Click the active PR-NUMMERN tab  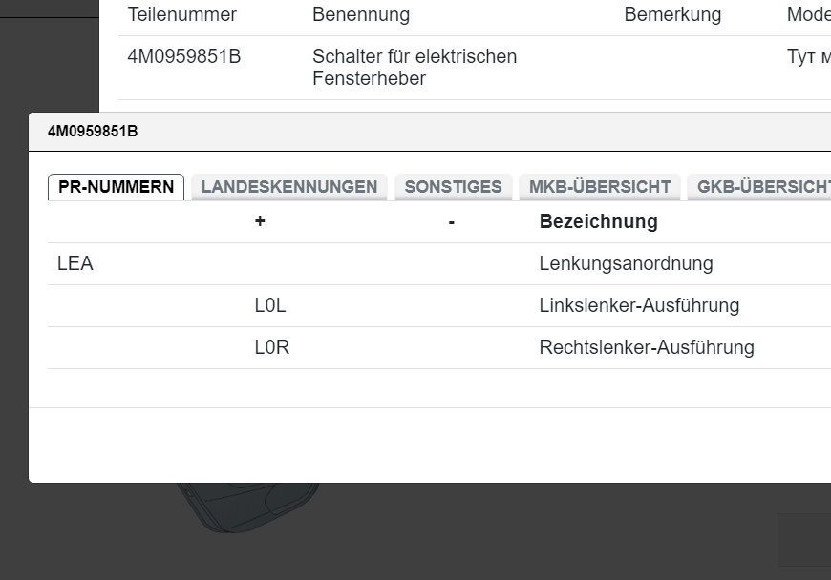click(116, 187)
